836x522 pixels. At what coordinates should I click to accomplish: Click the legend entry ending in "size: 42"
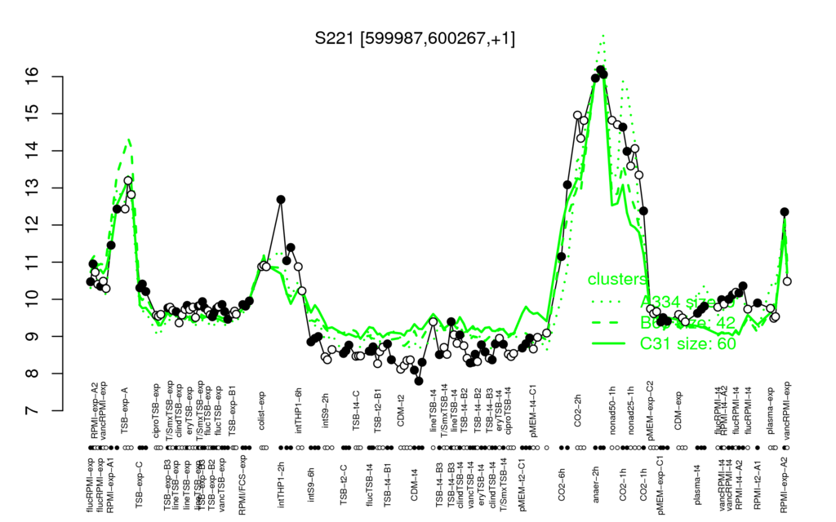[x=688, y=322]
